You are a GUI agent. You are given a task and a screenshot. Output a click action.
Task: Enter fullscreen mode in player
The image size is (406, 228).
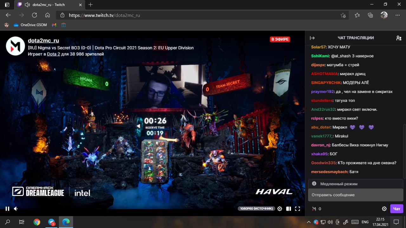click(x=298, y=209)
